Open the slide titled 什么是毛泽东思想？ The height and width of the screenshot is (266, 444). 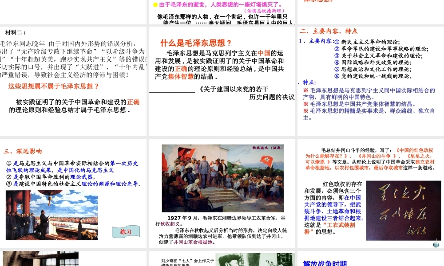tap(196, 43)
